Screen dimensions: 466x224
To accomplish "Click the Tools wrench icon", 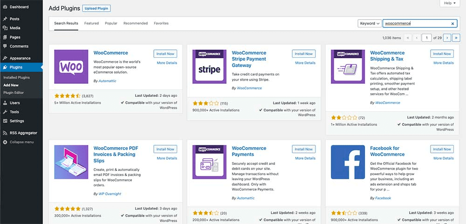I will pos(5,112).
